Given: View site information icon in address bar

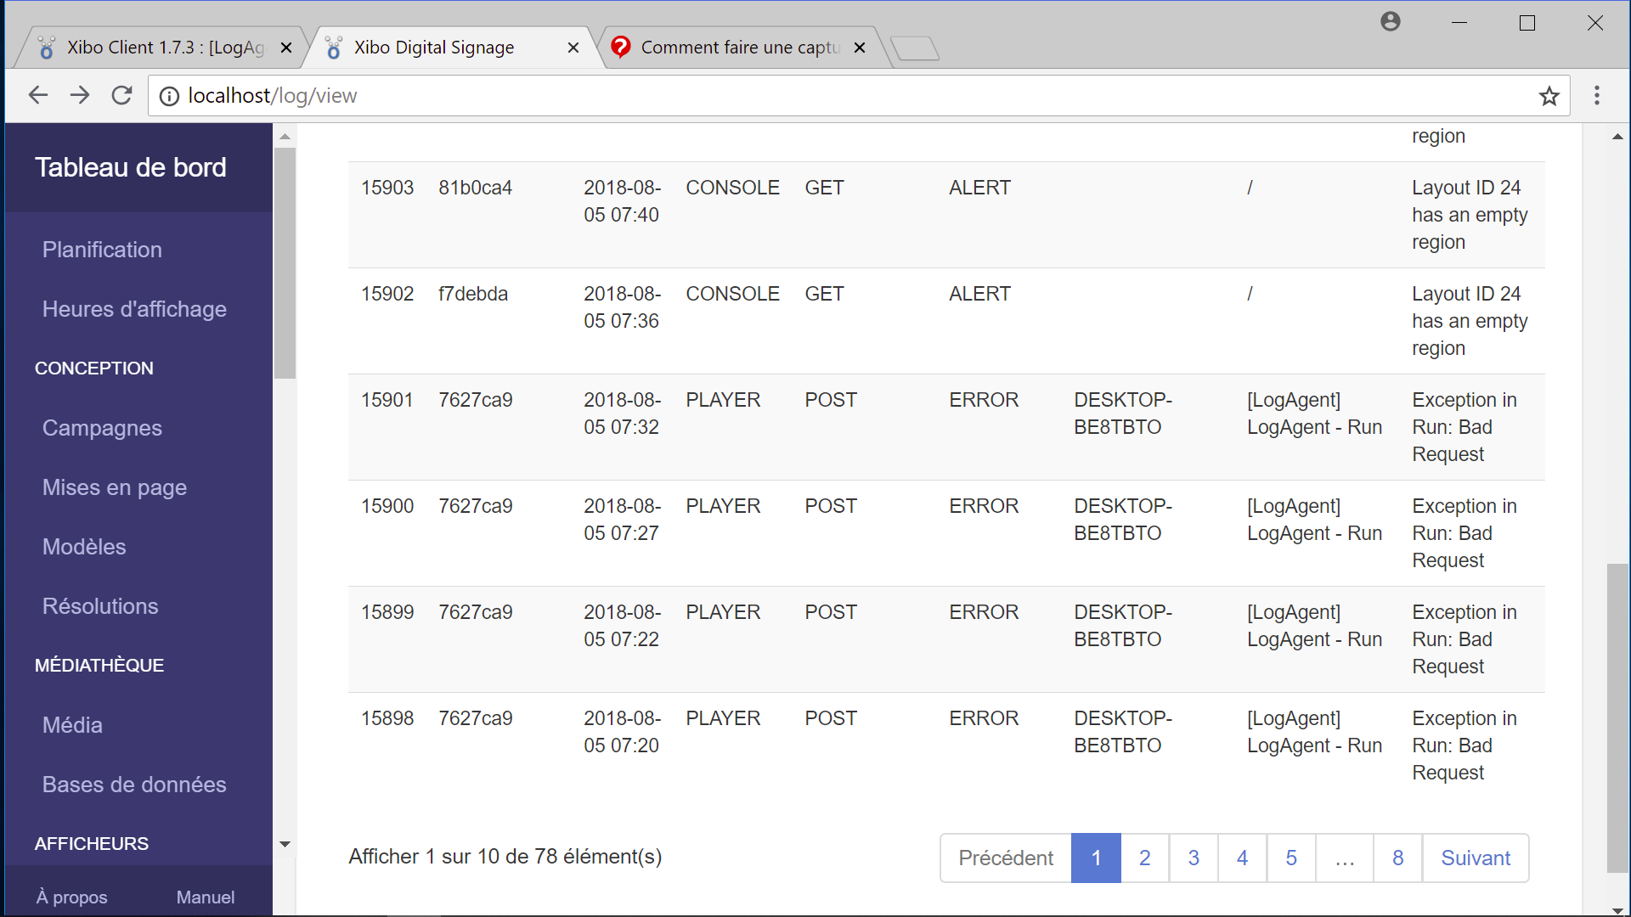Looking at the screenshot, I should [x=170, y=96].
